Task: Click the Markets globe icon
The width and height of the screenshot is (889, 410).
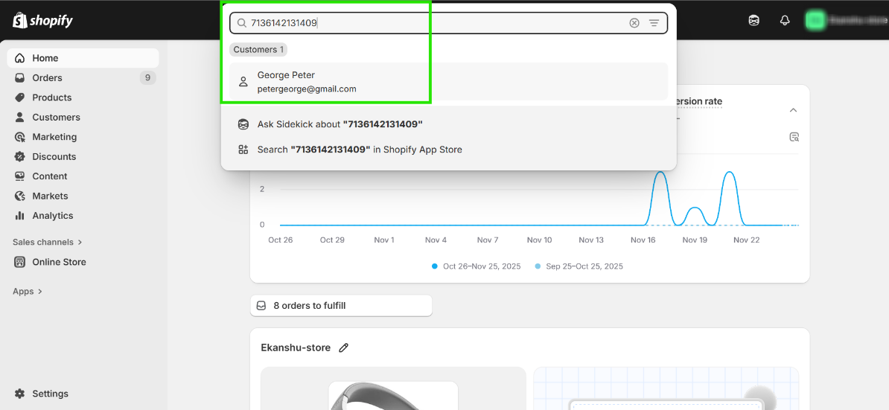Action: (20, 196)
